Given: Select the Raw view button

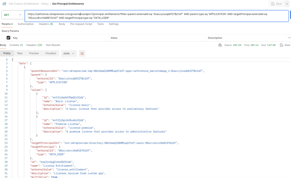Looking at the screenshot, I should (20, 53).
